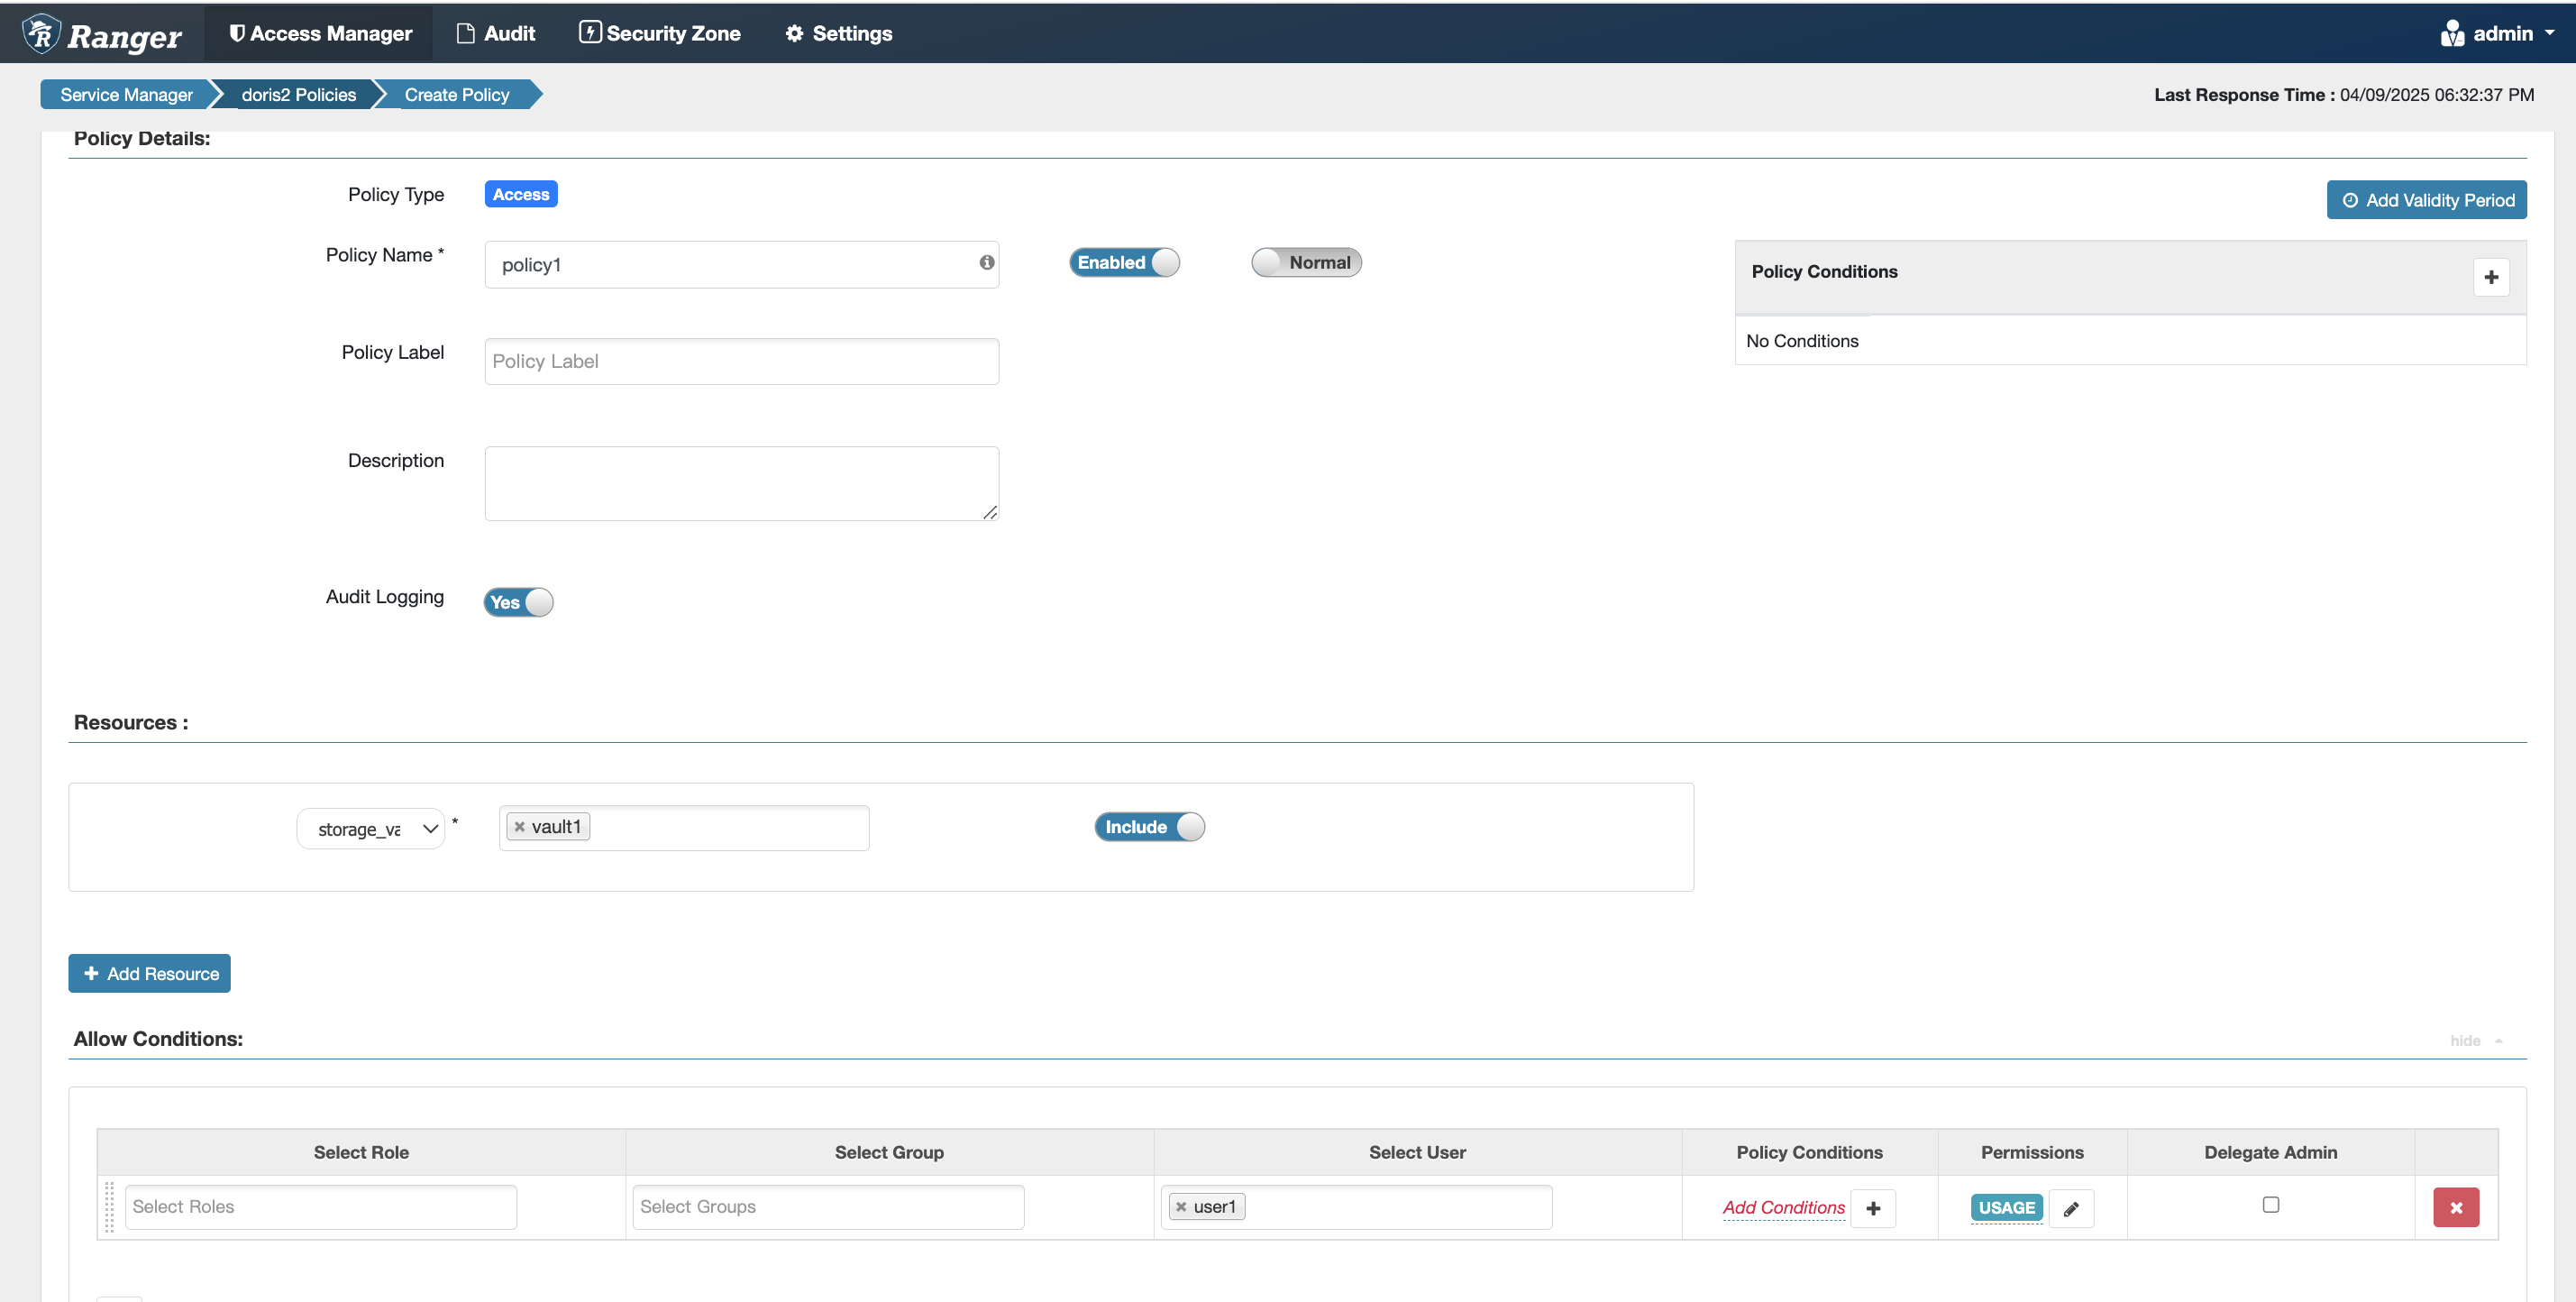Image resolution: width=2576 pixels, height=1302 pixels.
Task: Open the Audit menu
Action: pos(496,33)
